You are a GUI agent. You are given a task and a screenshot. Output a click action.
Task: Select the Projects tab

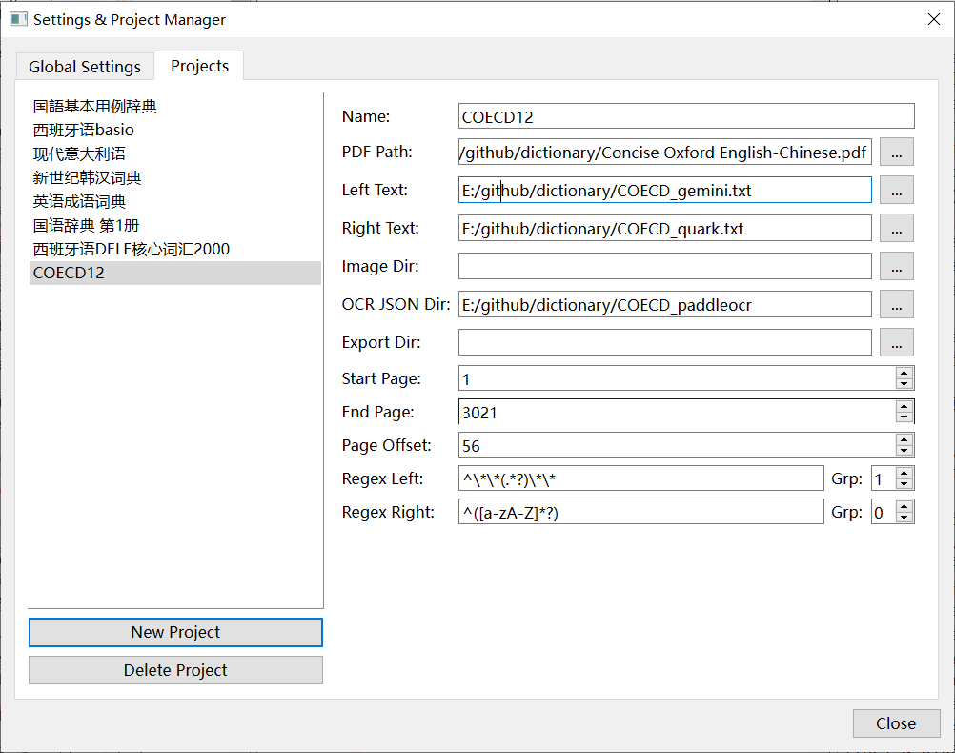(199, 66)
